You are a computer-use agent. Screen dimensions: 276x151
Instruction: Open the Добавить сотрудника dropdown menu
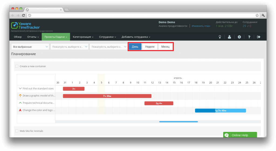point(136,37)
